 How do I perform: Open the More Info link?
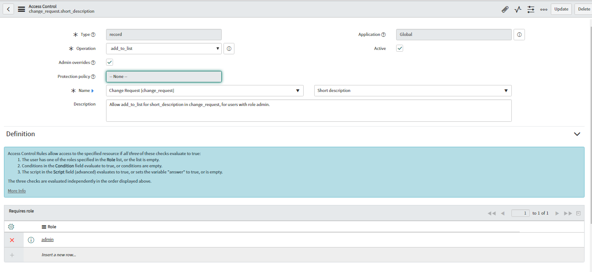click(16, 191)
